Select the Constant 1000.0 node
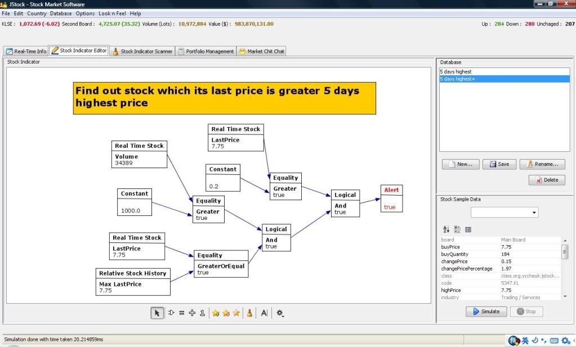This screenshot has width=576, height=347. (x=135, y=202)
